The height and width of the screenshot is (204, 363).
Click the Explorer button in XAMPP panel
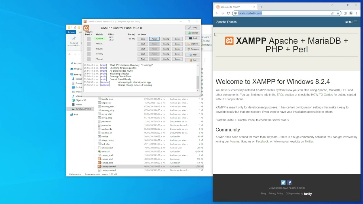(x=193, y=44)
